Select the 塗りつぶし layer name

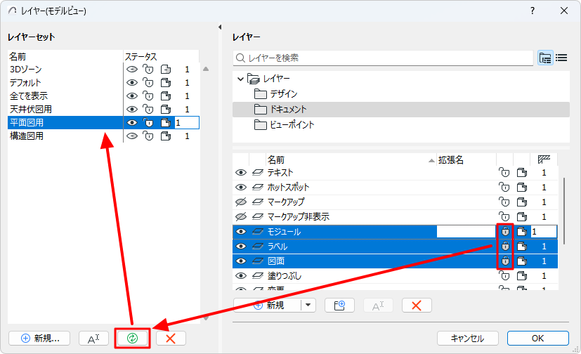[285, 276]
